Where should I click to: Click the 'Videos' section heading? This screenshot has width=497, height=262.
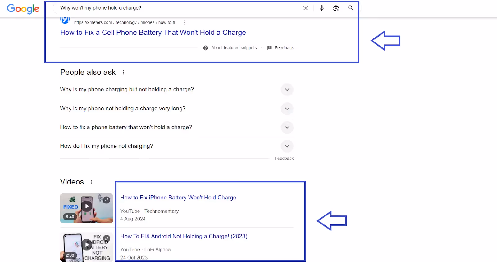(72, 182)
